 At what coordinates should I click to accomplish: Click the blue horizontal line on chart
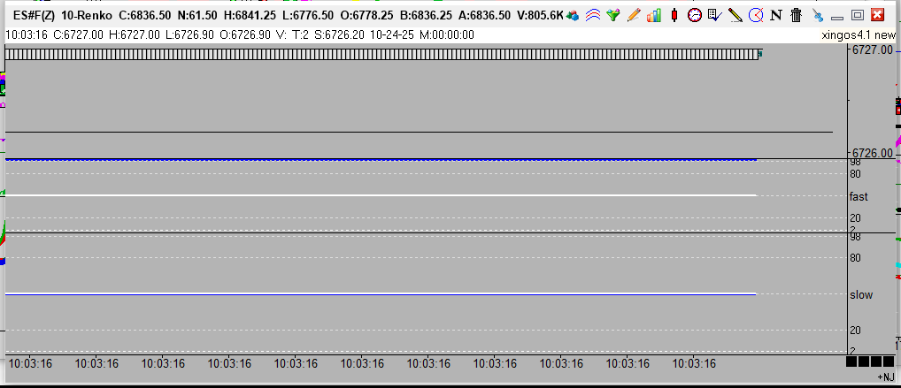click(381, 159)
